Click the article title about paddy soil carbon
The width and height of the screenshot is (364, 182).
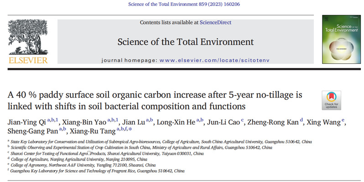pos(155,100)
